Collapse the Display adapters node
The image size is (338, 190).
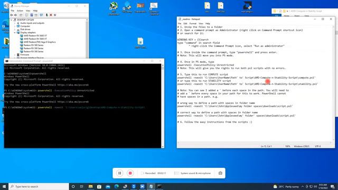(x=15, y=33)
